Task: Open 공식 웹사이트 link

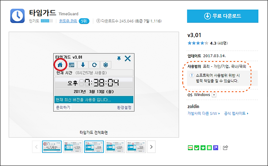Action: coord(236,113)
